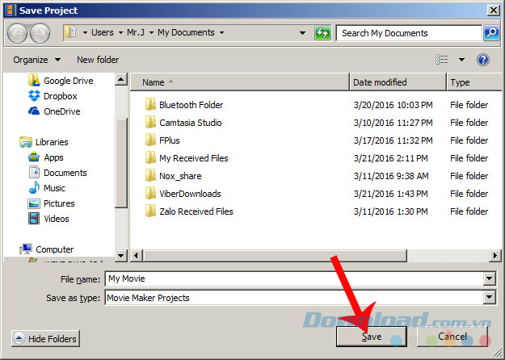Click the 3/21/2016 2:11 PM date cell
This screenshot has width=505, height=360.
pyautogui.click(x=390, y=158)
